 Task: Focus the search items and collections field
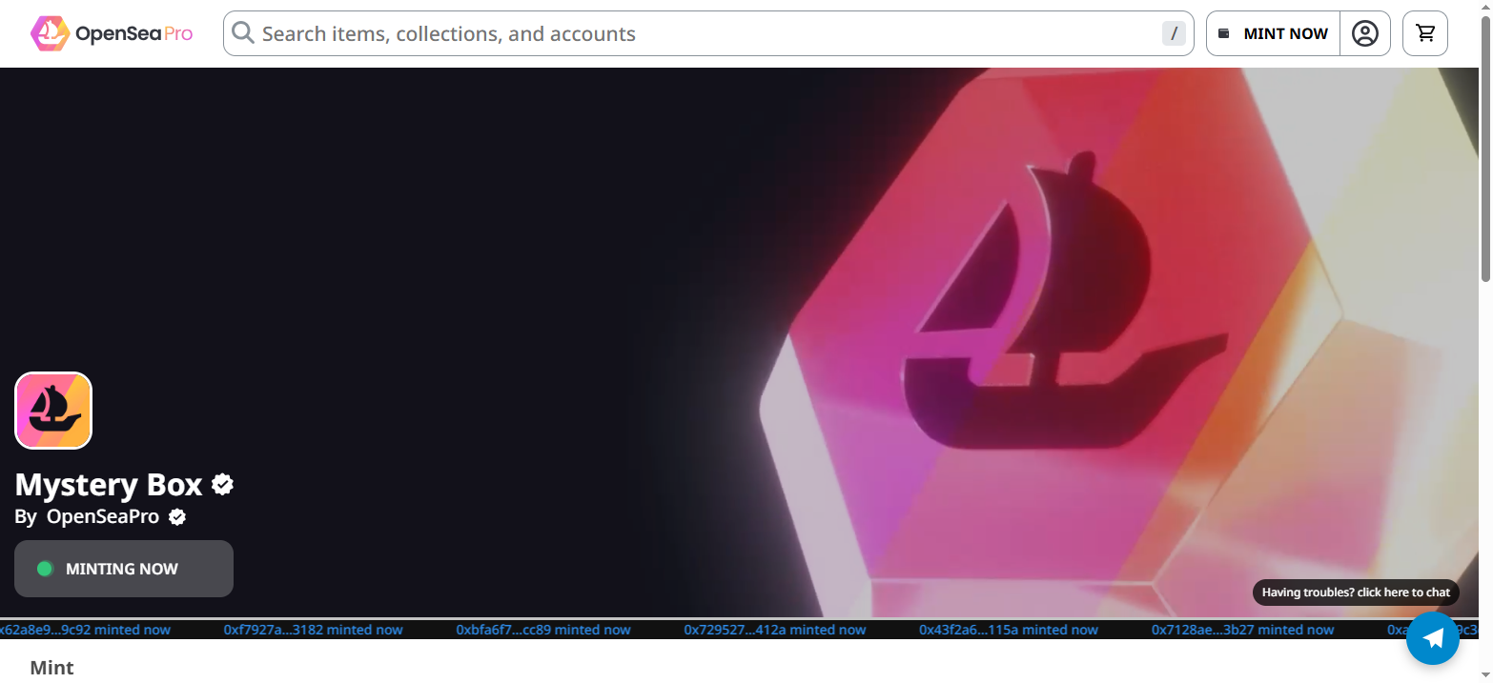[x=708, y=33]
